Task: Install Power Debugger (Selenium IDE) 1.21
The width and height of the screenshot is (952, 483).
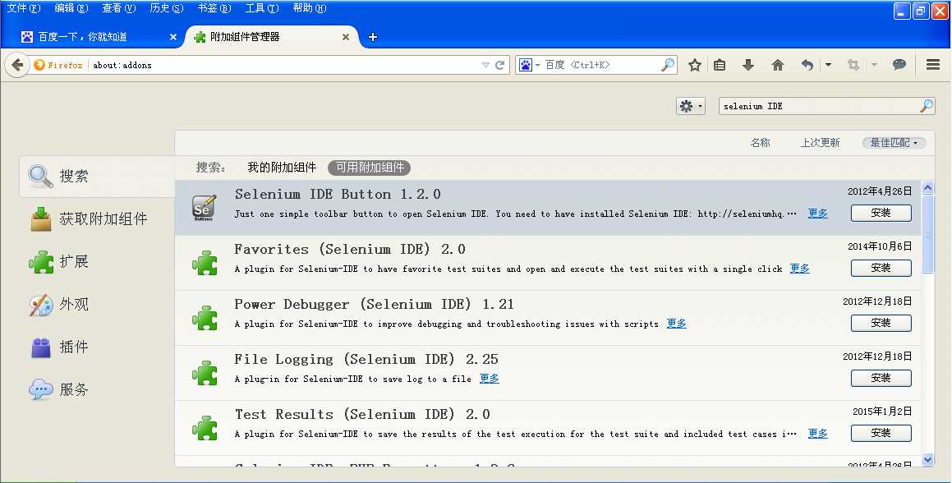Action: point(881,323)
